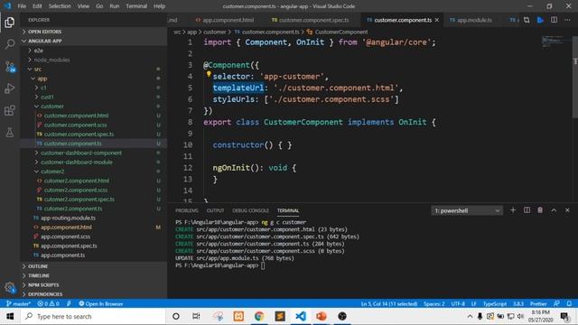Screen dimensions: 578x325
Task: Open Task View on the taskbar
Action: click(x=196, y=316)
